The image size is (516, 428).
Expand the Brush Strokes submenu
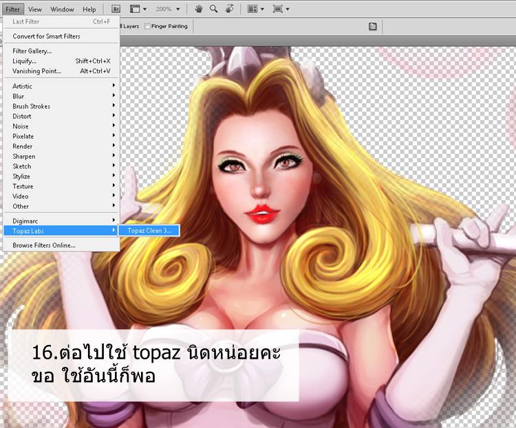61,106
